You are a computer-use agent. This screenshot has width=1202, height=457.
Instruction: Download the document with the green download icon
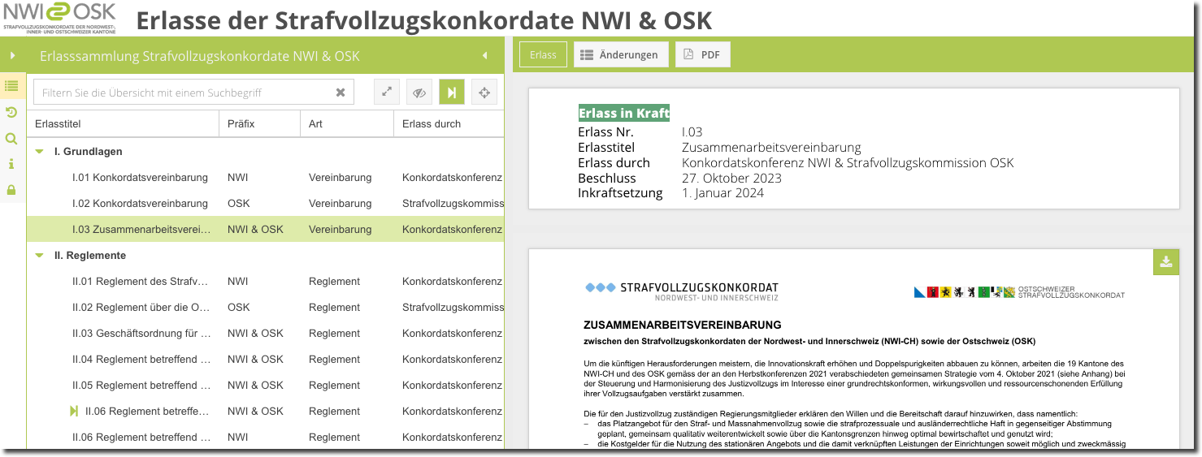click(1165, 261)
